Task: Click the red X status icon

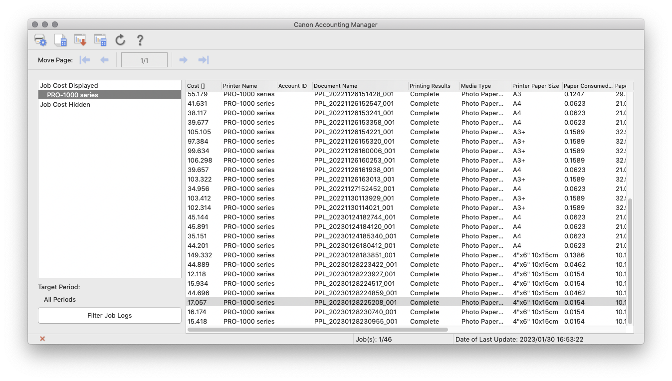Action: (42, 339)
